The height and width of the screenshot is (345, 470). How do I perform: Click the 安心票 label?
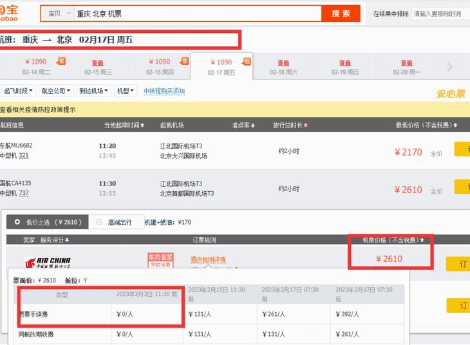pyautogui.click(x=451, y=94)
